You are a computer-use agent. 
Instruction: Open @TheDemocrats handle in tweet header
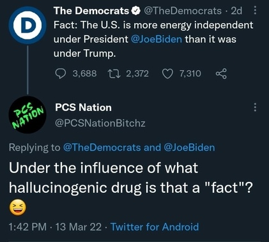click(x=183, y=11)
